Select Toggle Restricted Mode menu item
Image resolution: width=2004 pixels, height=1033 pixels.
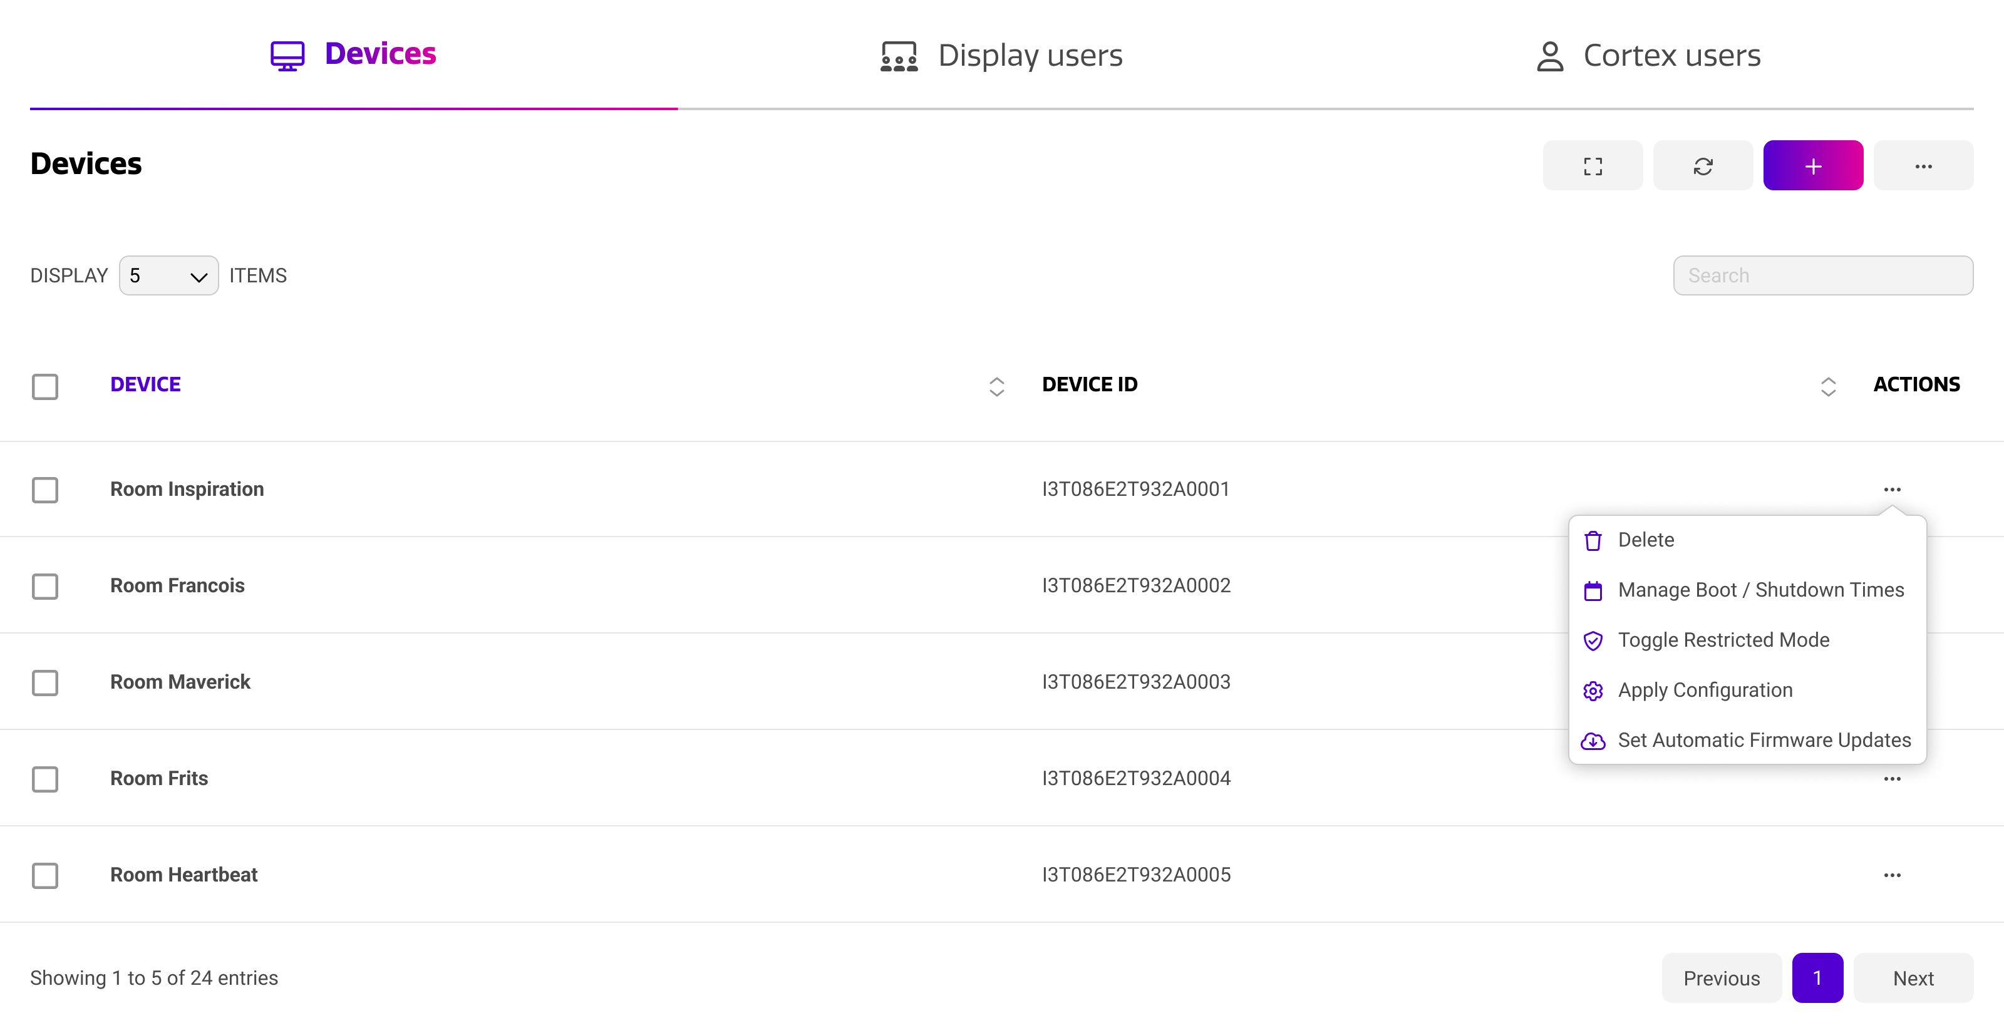click(1723, 640)
